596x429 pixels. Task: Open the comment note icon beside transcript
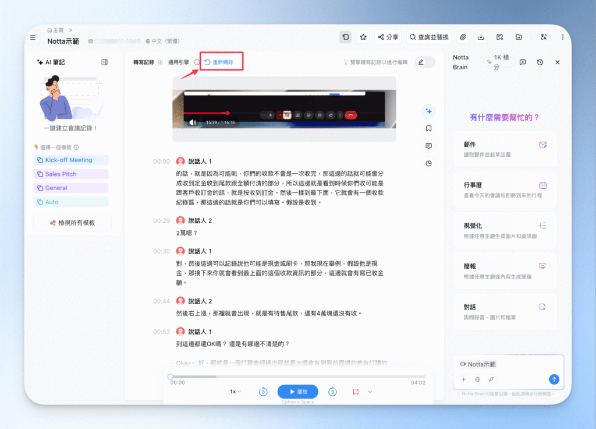[428, 146]
